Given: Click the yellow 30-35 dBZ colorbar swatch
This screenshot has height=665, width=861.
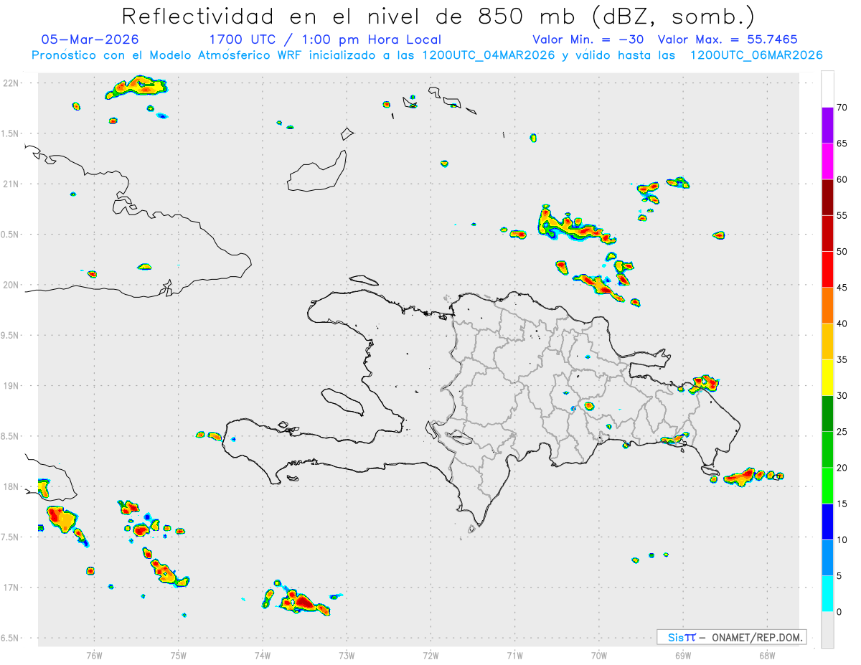Looking at the screenshot, I should [827, 377].
